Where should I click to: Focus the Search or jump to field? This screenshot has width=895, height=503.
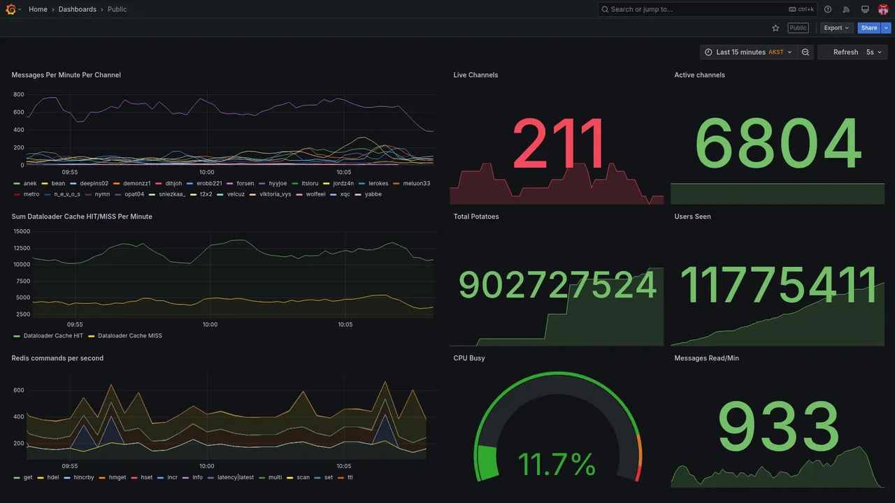click(x=708, y=9)
